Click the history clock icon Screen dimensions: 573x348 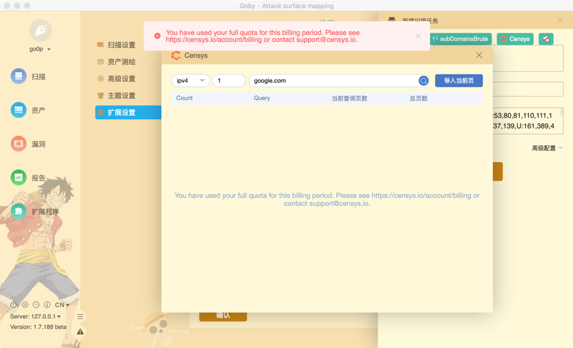[36, 304]
